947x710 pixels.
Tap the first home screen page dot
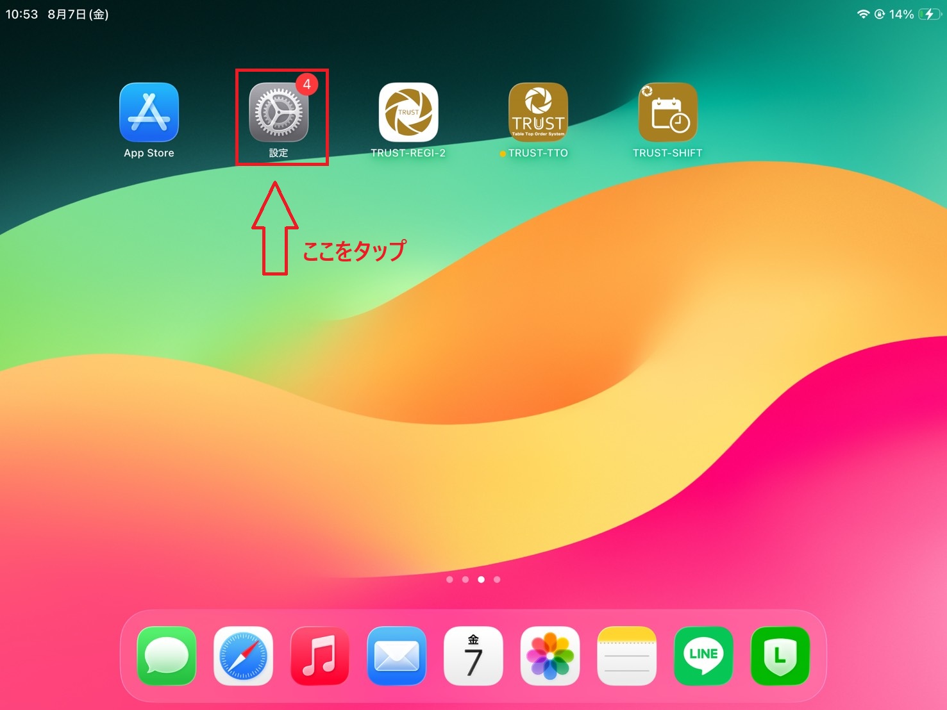pyautogui.click(x=449, y=579)
